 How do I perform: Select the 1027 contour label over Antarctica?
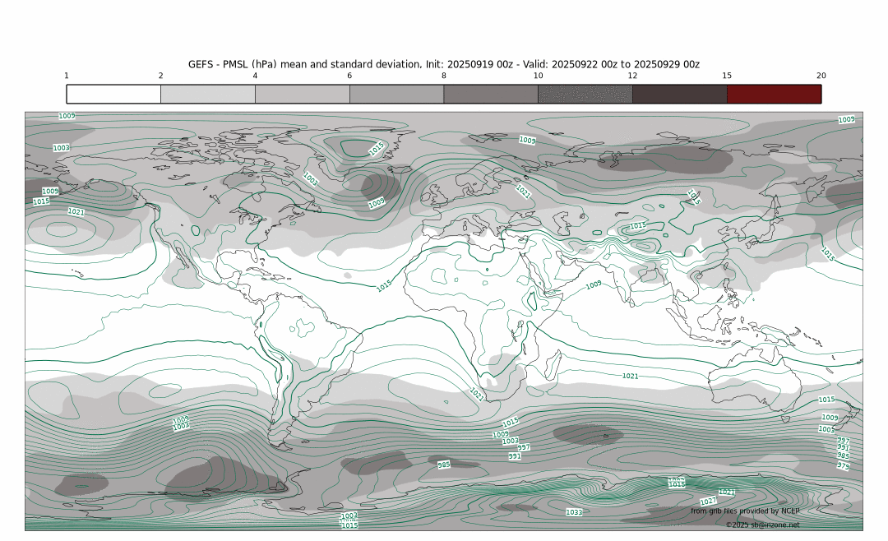[708, 501]
